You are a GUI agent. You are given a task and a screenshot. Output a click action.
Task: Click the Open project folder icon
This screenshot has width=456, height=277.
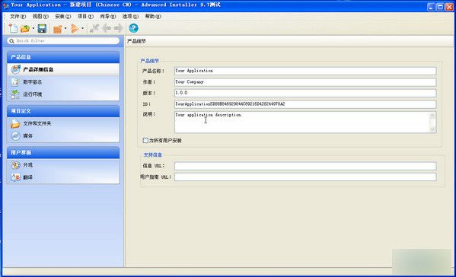pos(25,28)
